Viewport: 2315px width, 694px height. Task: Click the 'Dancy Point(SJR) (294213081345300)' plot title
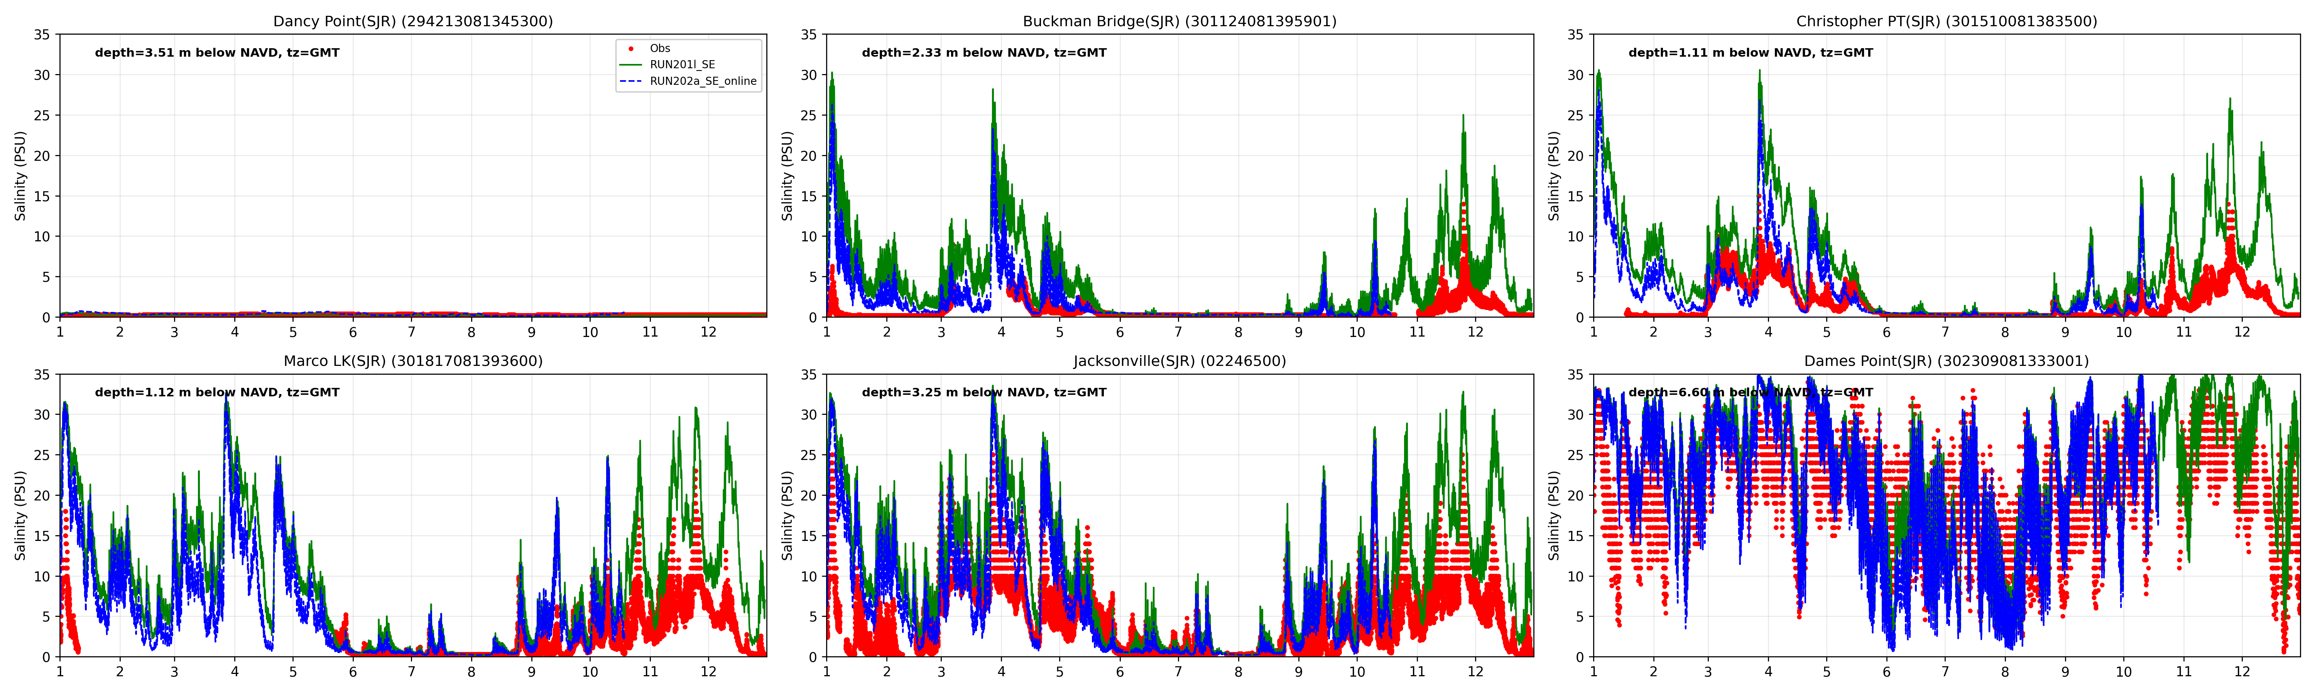(x=413, y=21)
